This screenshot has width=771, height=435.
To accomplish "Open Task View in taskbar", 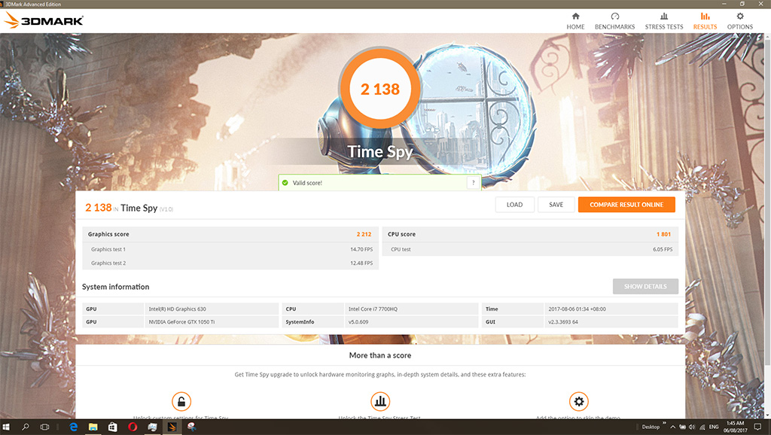I will (44, 427).
